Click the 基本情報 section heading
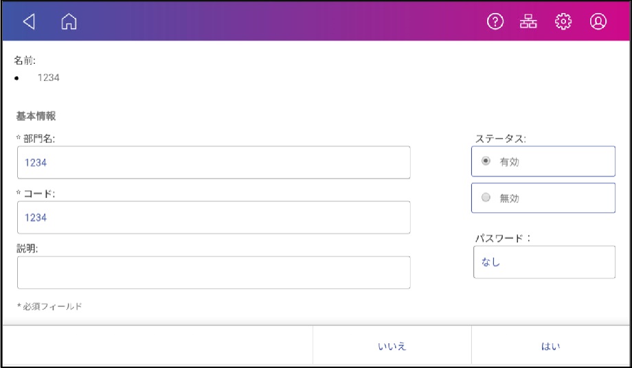The height and width of the screenshot is (368, 632). (36, 116)
